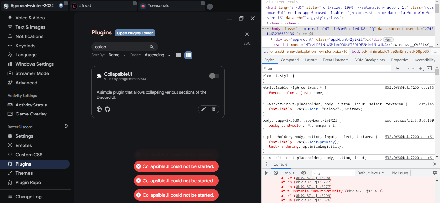Switch to the Computed tab
Screen dimensions: 440x203
[x=289, y=60]
